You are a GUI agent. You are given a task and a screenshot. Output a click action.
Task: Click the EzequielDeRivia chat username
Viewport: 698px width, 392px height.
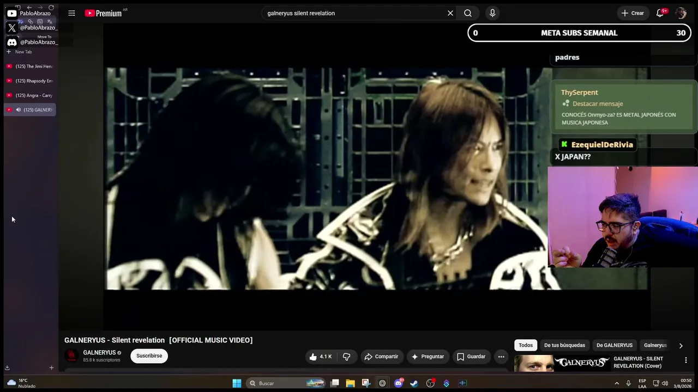click(602, 145)
